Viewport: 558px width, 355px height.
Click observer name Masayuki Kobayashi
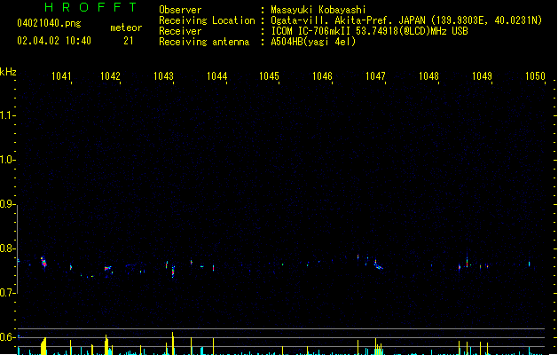click(x=318, y=10)
